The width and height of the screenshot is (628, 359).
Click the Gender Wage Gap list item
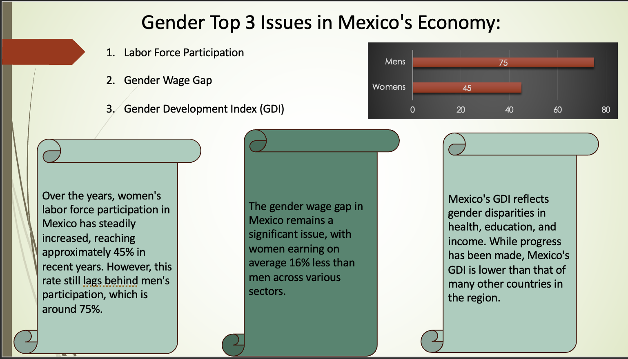168,80
